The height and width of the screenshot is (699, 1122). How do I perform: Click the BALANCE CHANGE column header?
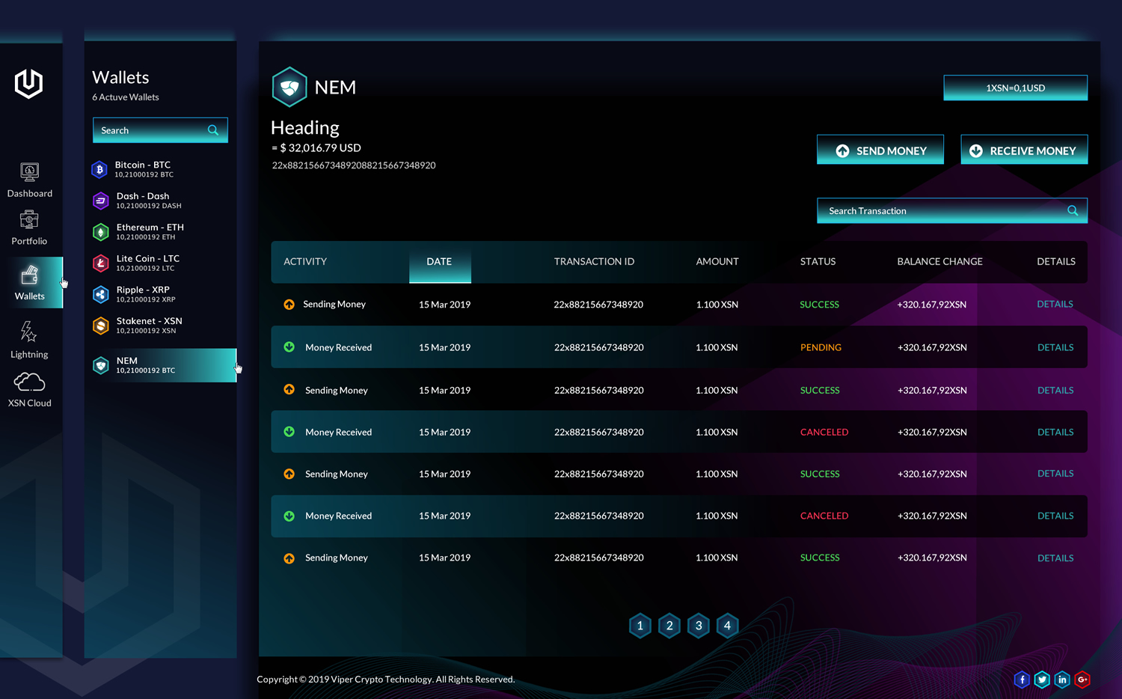click(939, 261)
